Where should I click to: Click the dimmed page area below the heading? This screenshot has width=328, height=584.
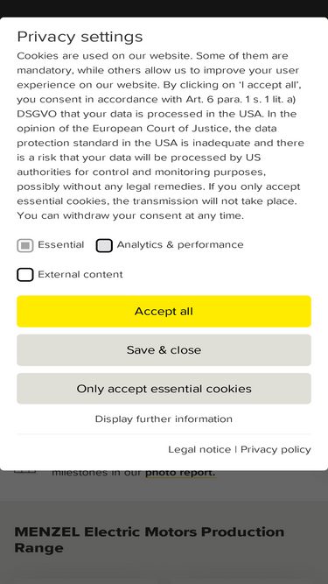[164, 570]
